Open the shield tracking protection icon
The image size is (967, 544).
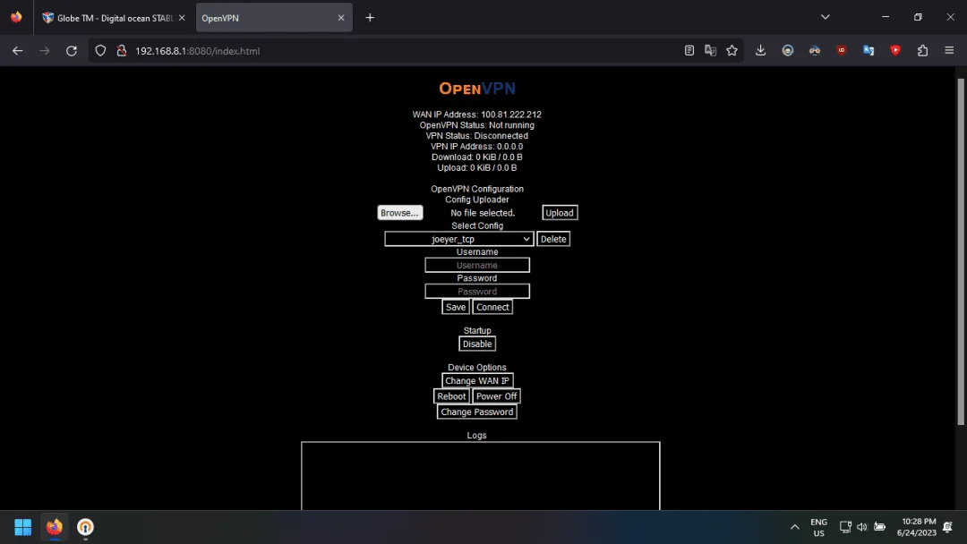click(x=100, y=51)
